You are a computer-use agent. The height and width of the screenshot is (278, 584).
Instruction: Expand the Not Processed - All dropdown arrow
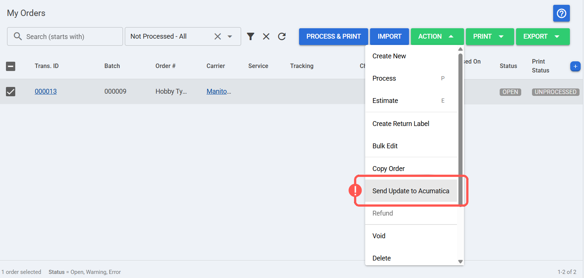[230, 36]
